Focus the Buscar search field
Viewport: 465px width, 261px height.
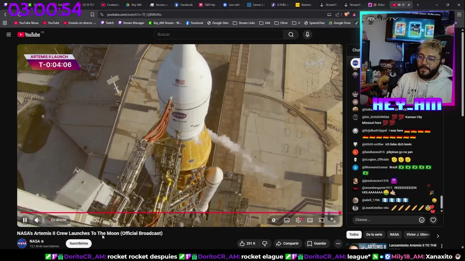pos(219,34)
